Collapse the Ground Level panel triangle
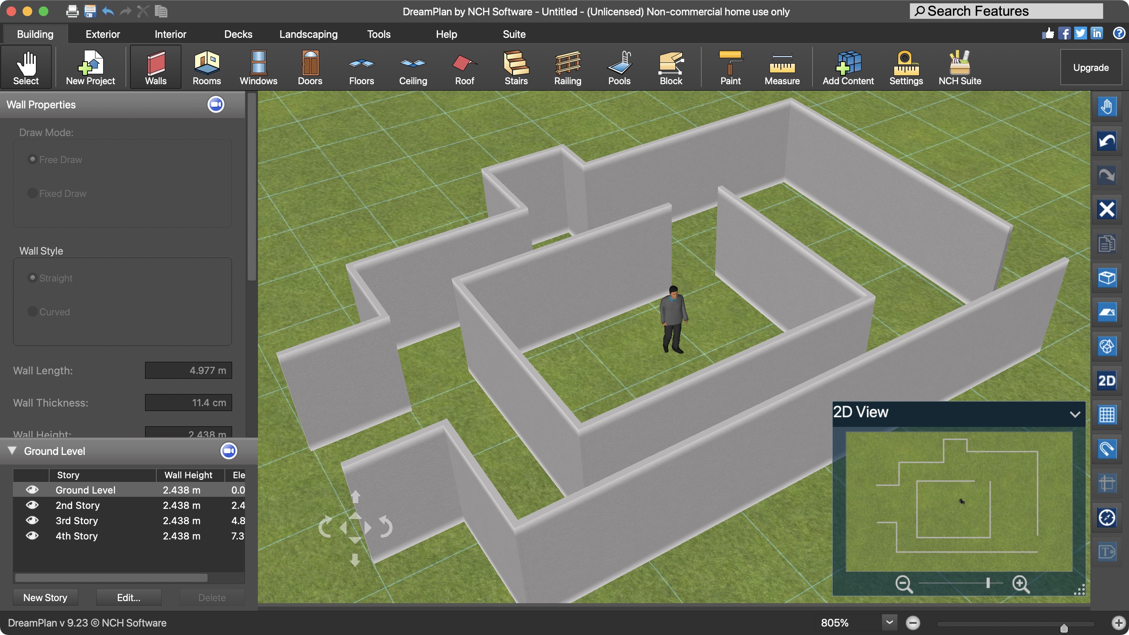This screenshot has width=1129, height=635. coord(12,450)
